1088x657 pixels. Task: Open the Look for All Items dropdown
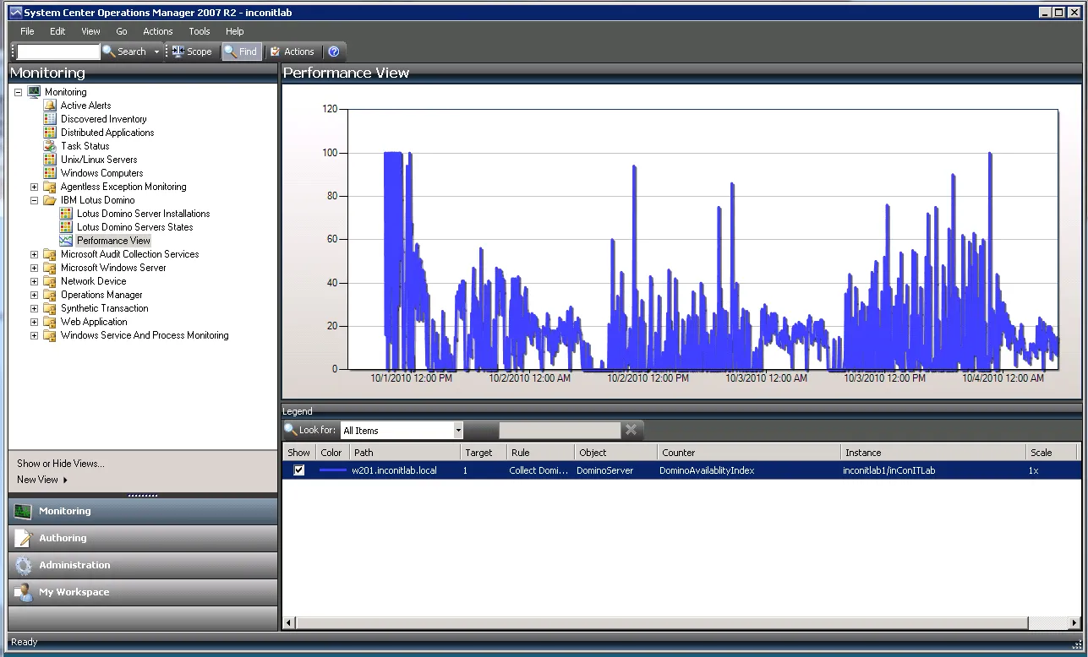(x=458, y=431)
